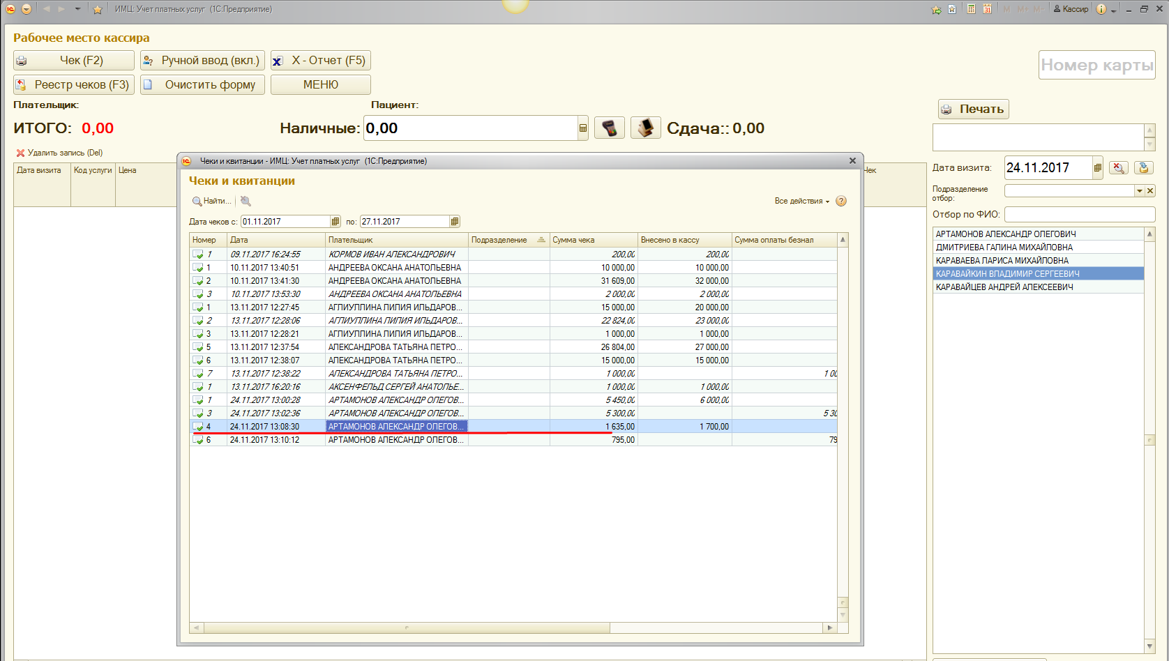This screenshot has width=1169, height=661.
Task: Click the clear filter icon near Дата визита
Action: coord(1119,167)
